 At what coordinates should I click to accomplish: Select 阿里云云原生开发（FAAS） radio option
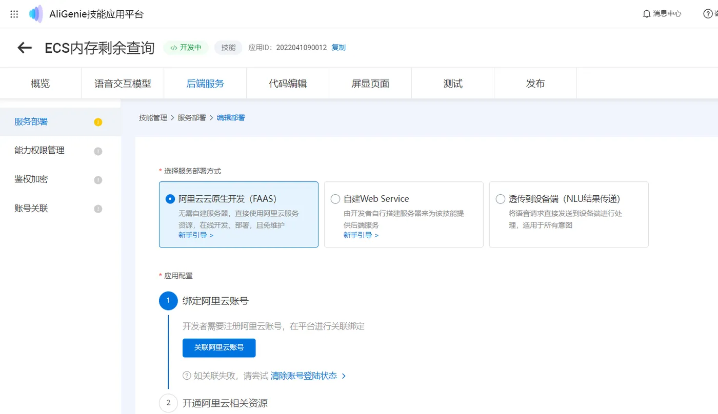(x=170, y=199)
